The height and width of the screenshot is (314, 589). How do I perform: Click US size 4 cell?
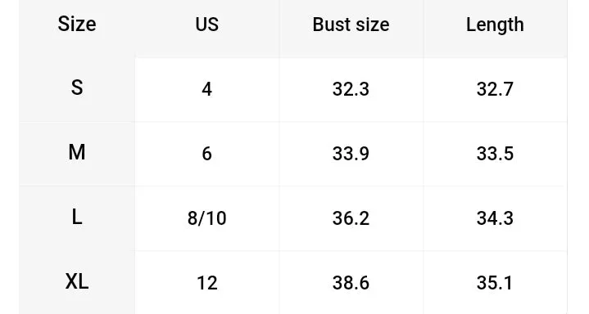pyautogui.click(x=207, y=89)
